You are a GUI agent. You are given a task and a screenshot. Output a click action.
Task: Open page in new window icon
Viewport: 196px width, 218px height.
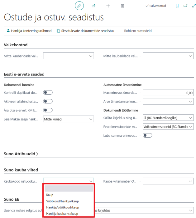185,6
